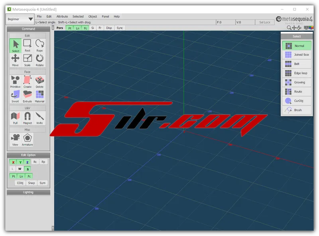The image size is (319, 236).
Task: Open the Selected menu
Action: 78,16
